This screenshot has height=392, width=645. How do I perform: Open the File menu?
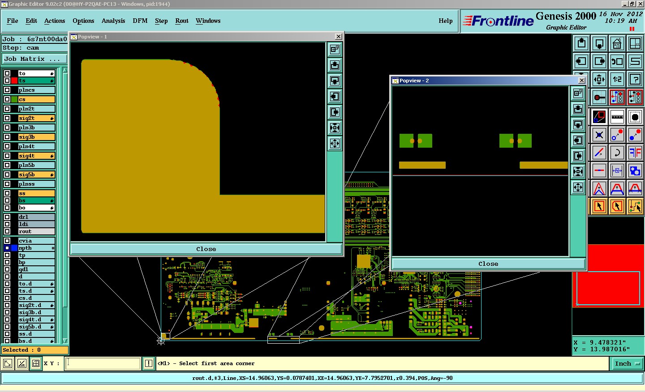(13, 21)
